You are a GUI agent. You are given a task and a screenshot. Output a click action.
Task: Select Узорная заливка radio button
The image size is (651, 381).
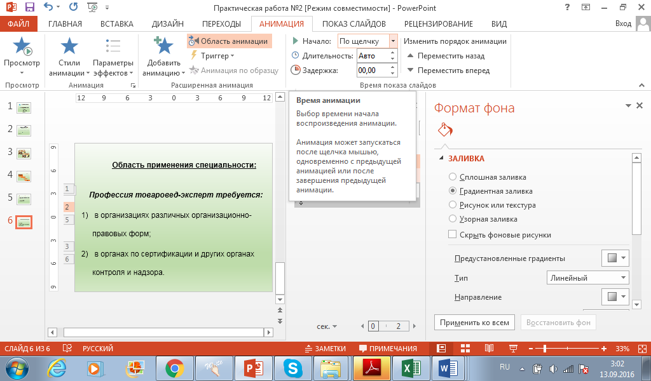[x=453, y=218]
